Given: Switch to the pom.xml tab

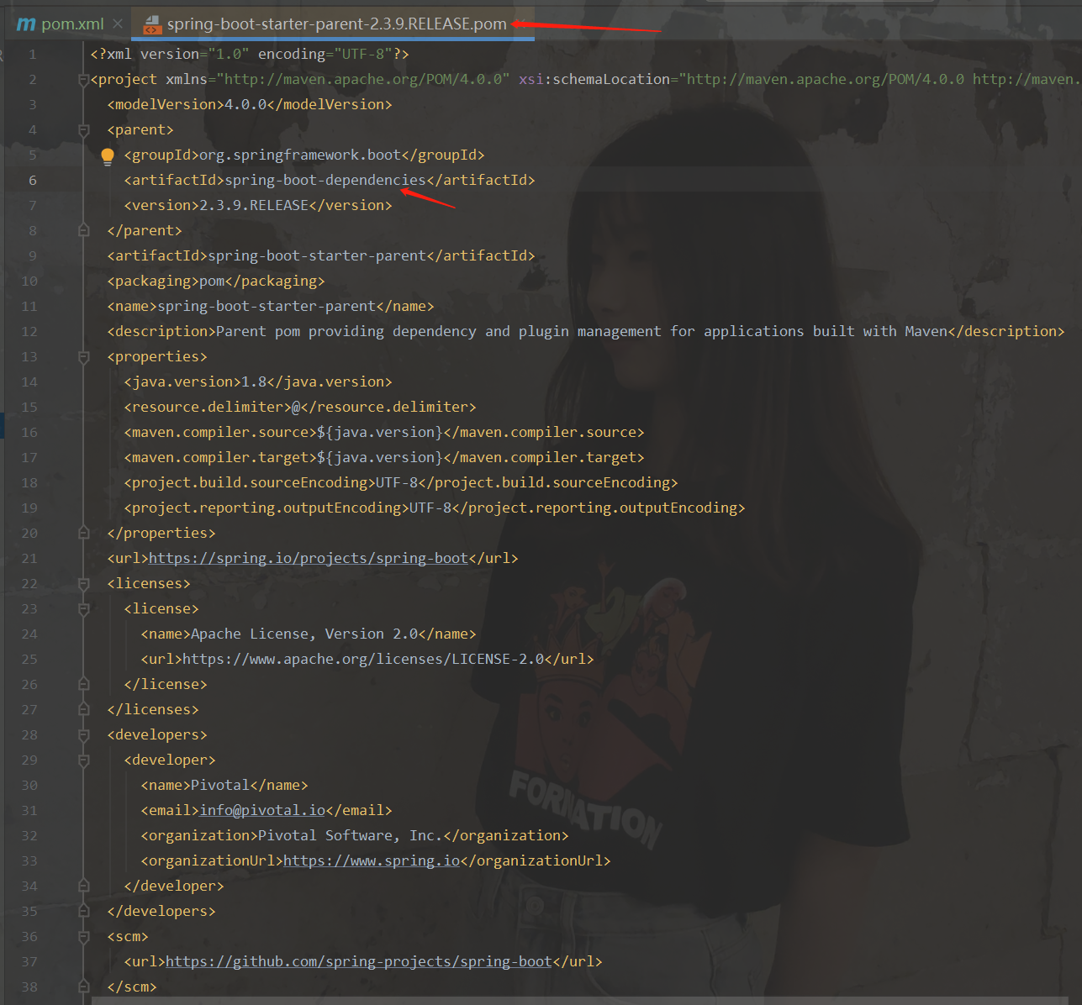Looking at the screenshot, I should 71,24.
